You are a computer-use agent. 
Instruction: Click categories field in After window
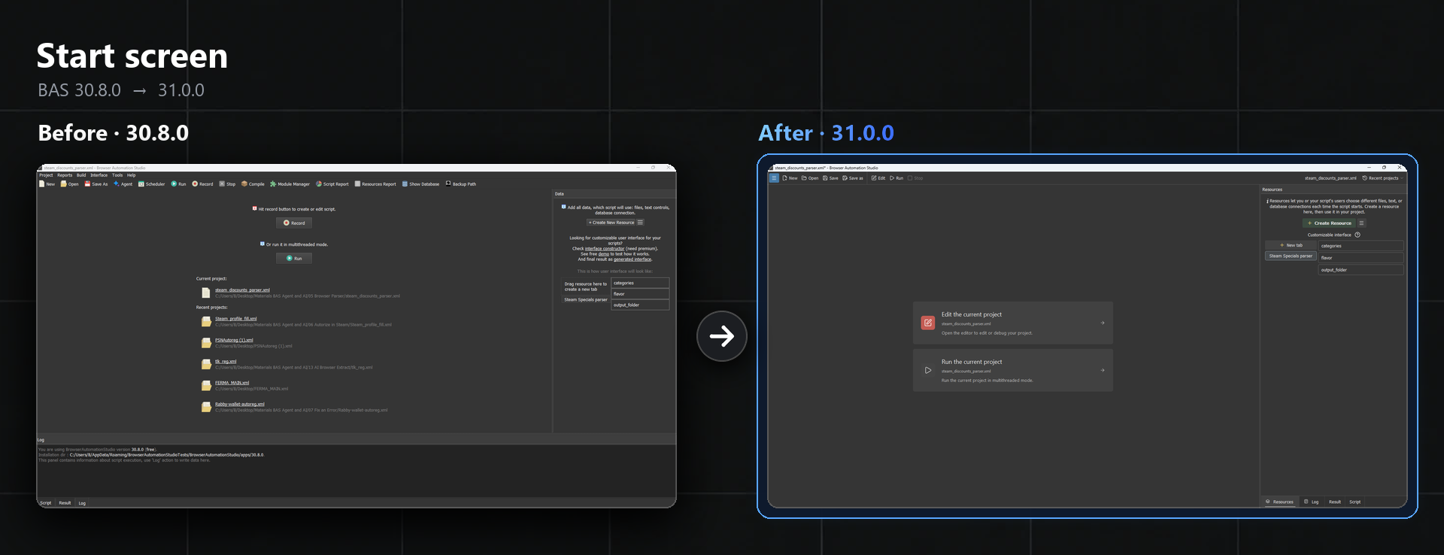1361,246
